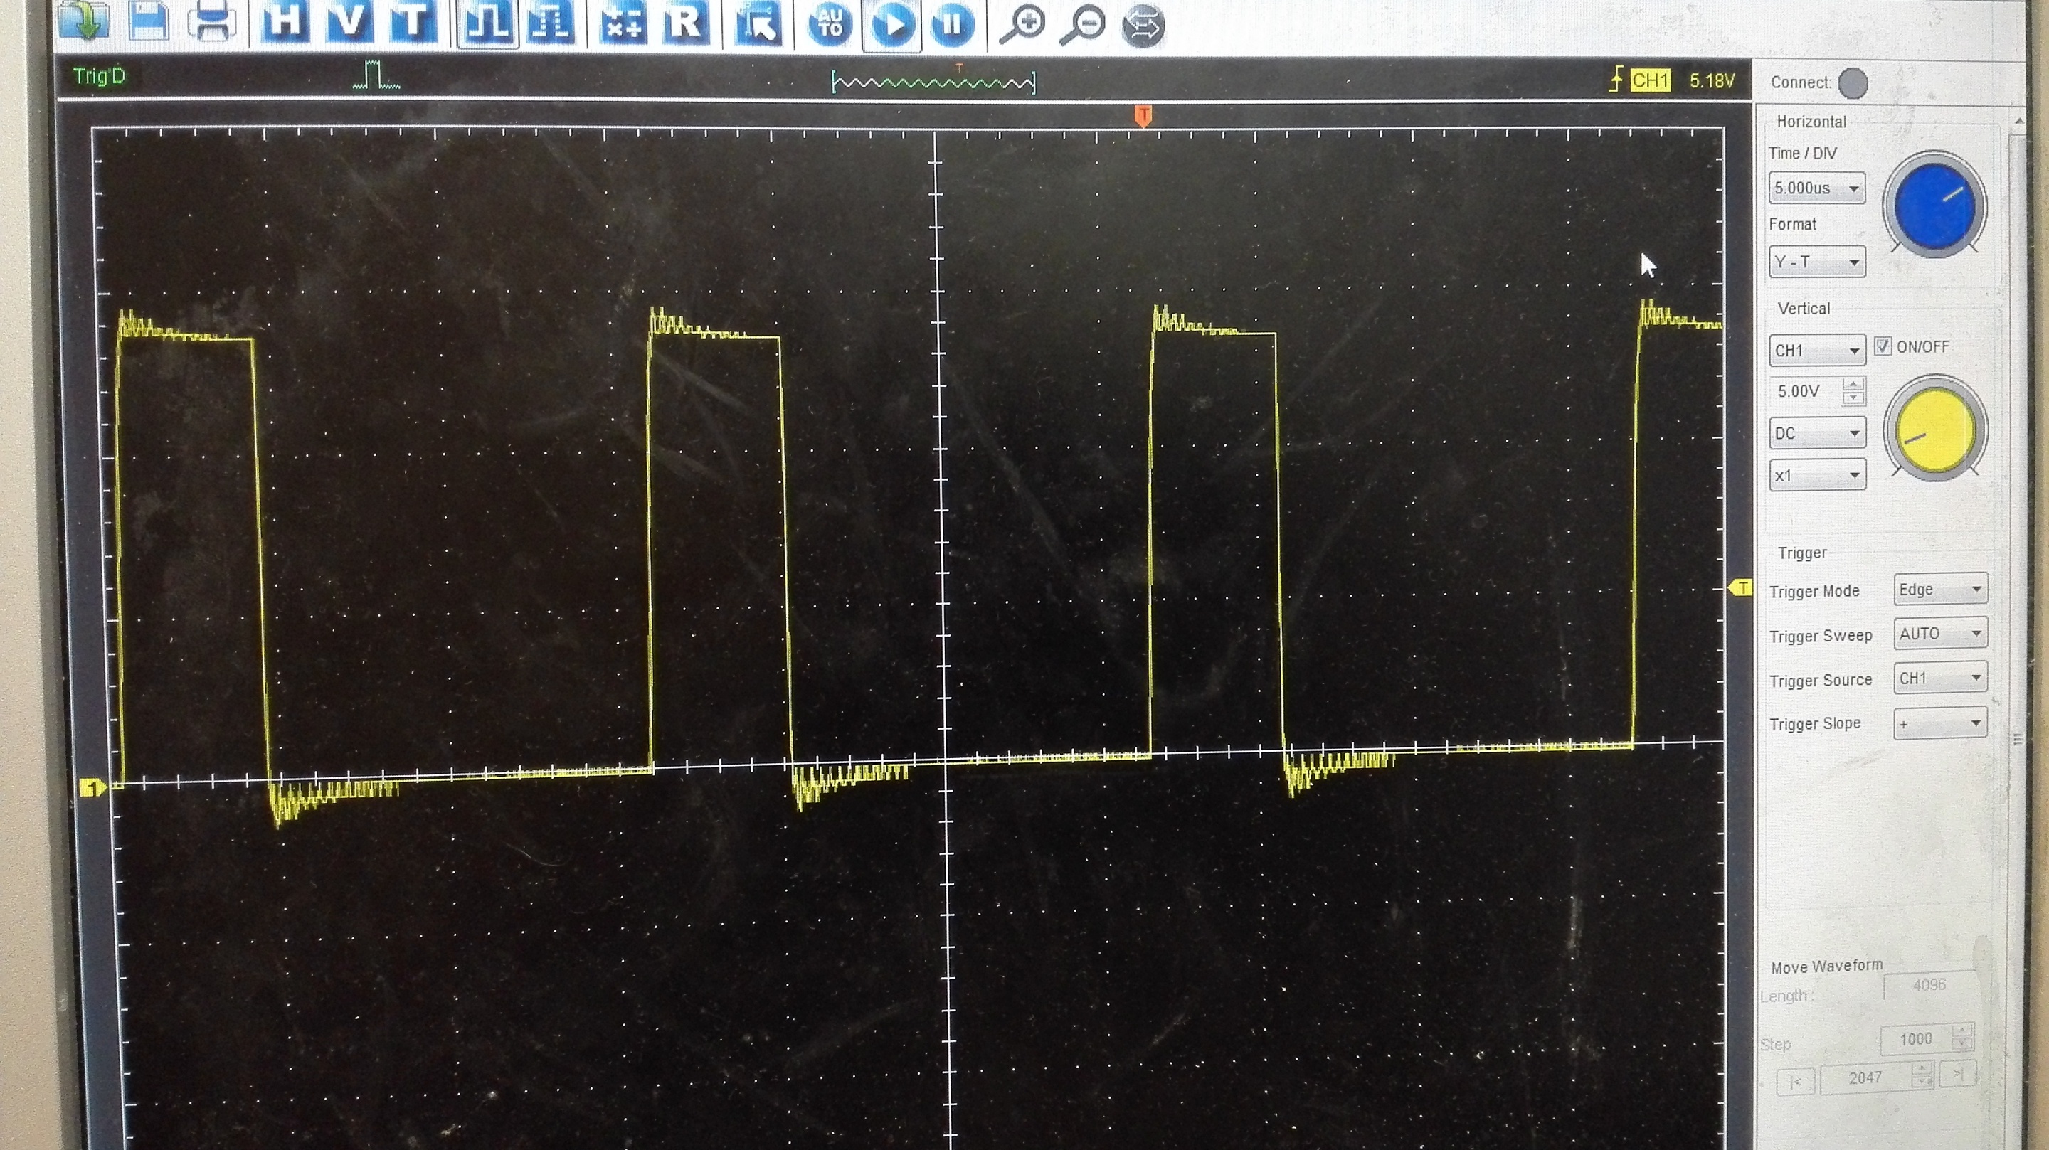Open a saved waveform file
This screenshot has height=1150, width=2049.
[x=83, y=19]
